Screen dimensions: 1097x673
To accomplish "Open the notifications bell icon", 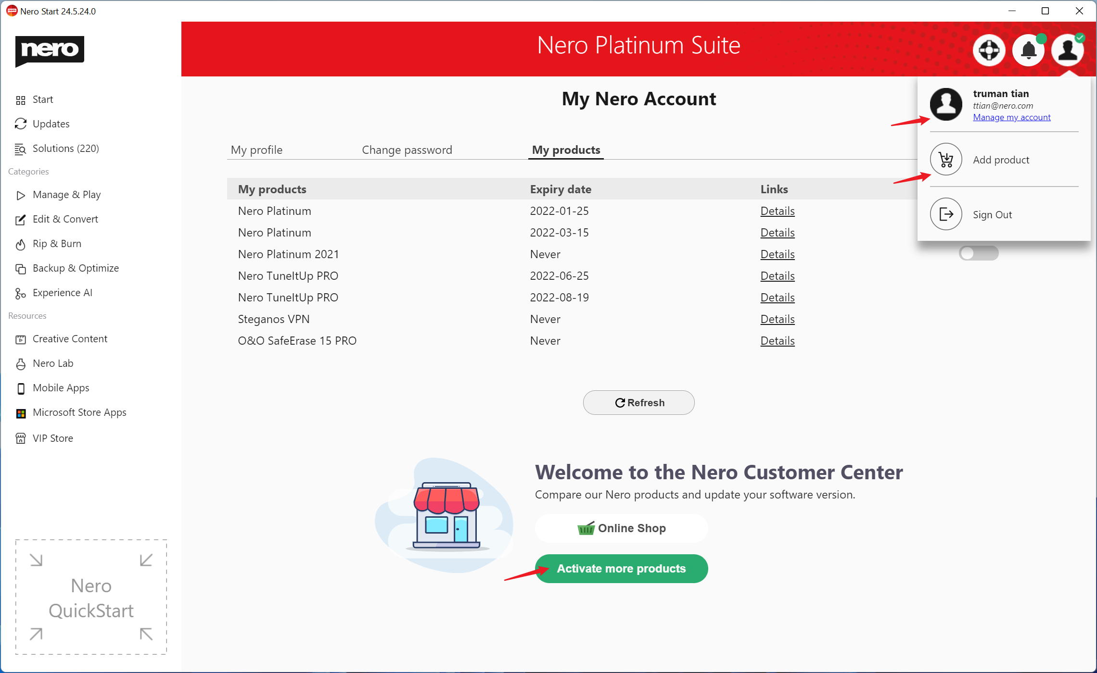I will [x=1028, y=50].
